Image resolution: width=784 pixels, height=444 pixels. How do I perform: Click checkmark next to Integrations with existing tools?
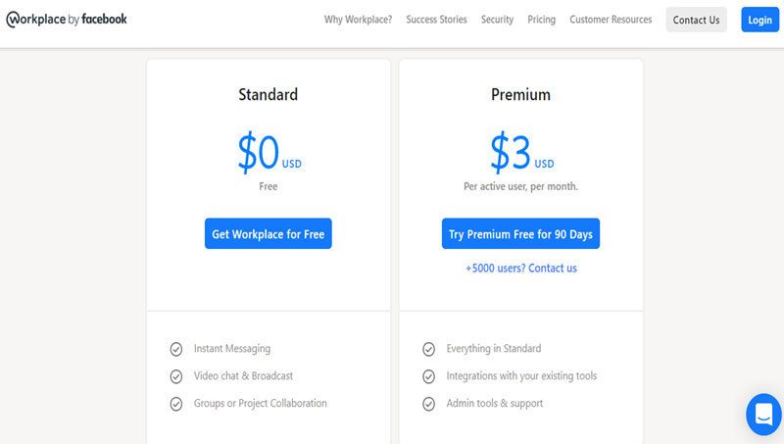point(428,376)
